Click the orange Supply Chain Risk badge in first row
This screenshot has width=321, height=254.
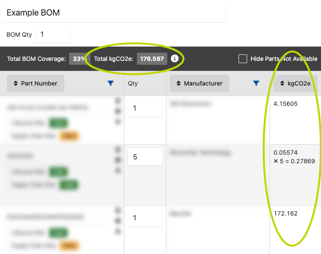tap(68, 137)
